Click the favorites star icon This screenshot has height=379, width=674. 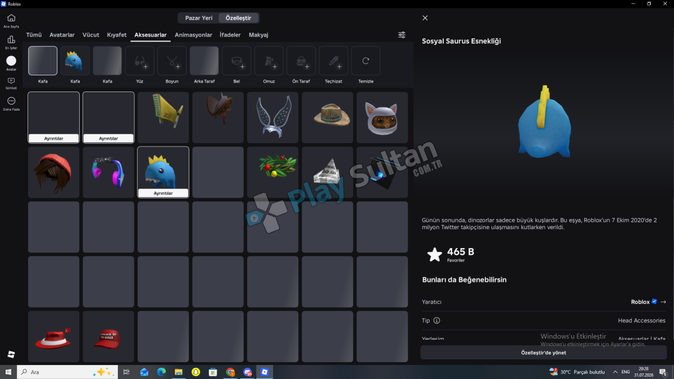point(435,254)
